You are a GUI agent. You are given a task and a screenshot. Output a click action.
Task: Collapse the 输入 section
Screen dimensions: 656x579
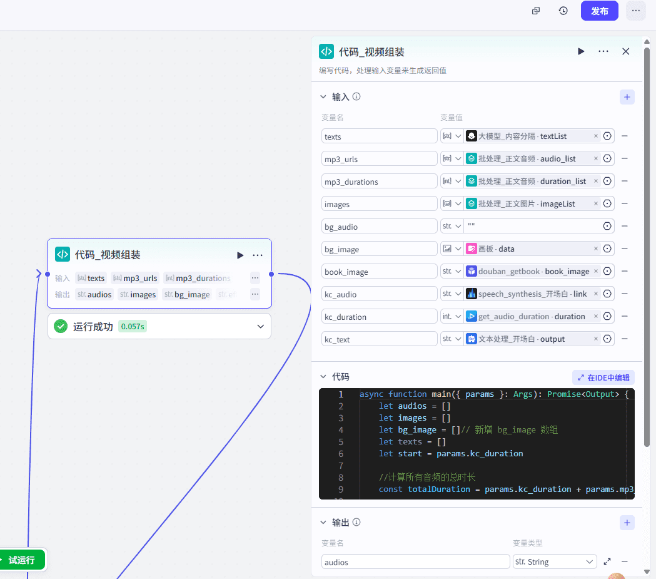[x=323, y=97]
